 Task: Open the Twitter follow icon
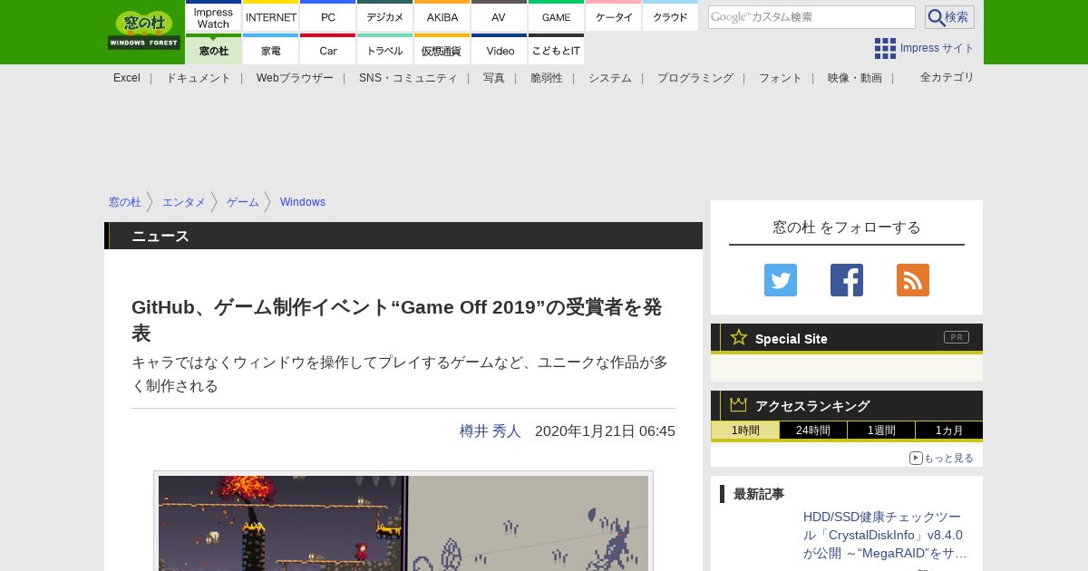click(x=781, y=280)
